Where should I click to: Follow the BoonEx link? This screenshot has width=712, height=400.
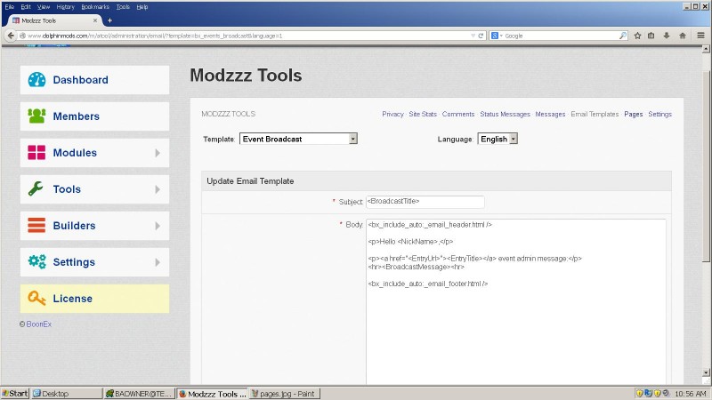(x=38, y=324)
